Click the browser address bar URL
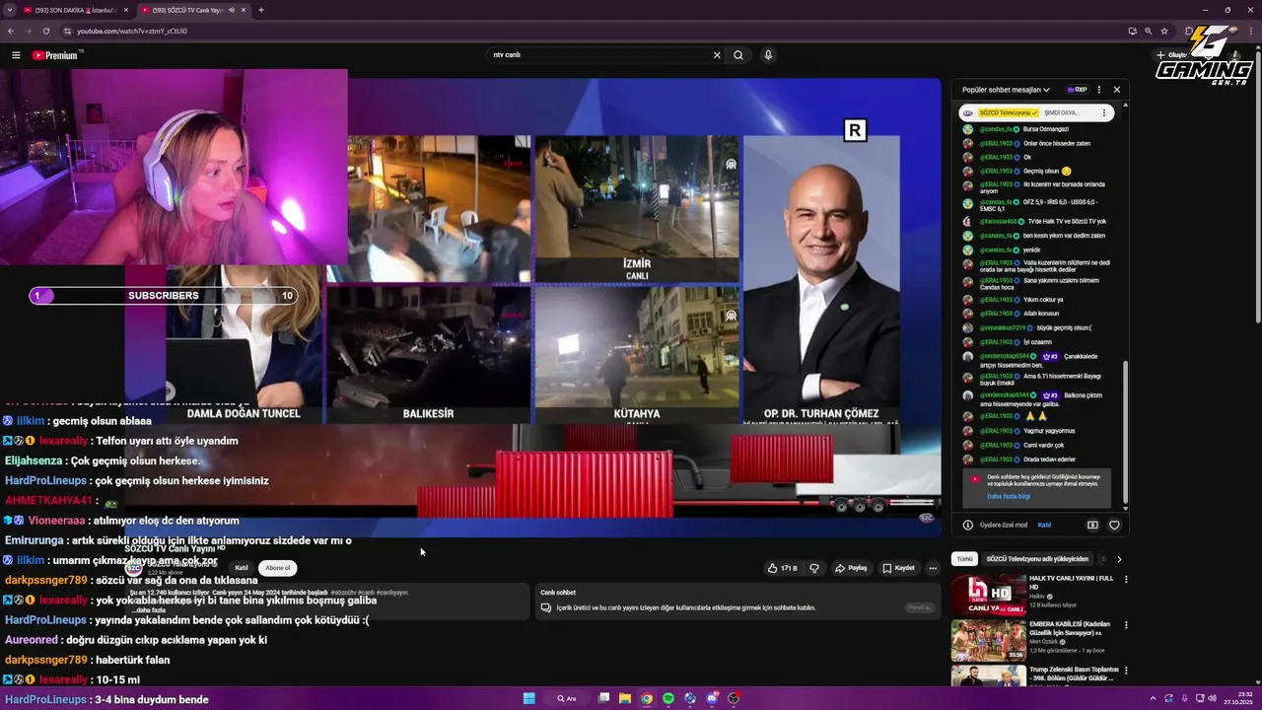This screenshot has width=1262, height=710. [132, 31]
